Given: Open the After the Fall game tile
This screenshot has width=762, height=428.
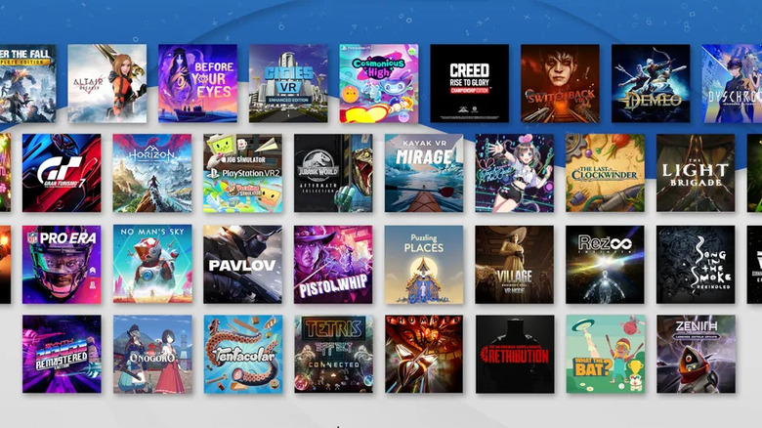Looking at the screenshot, I should click(x=27, y=84).
